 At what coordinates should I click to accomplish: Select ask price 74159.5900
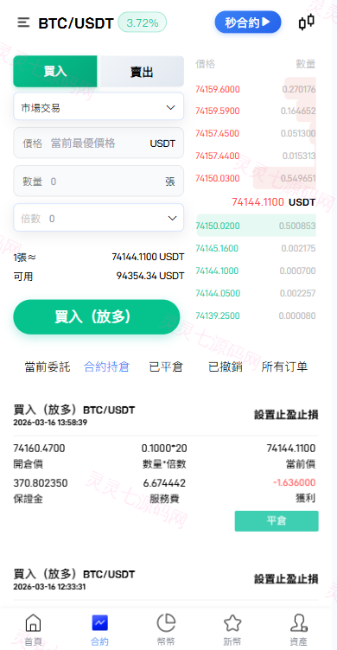(x=218, y=112)
